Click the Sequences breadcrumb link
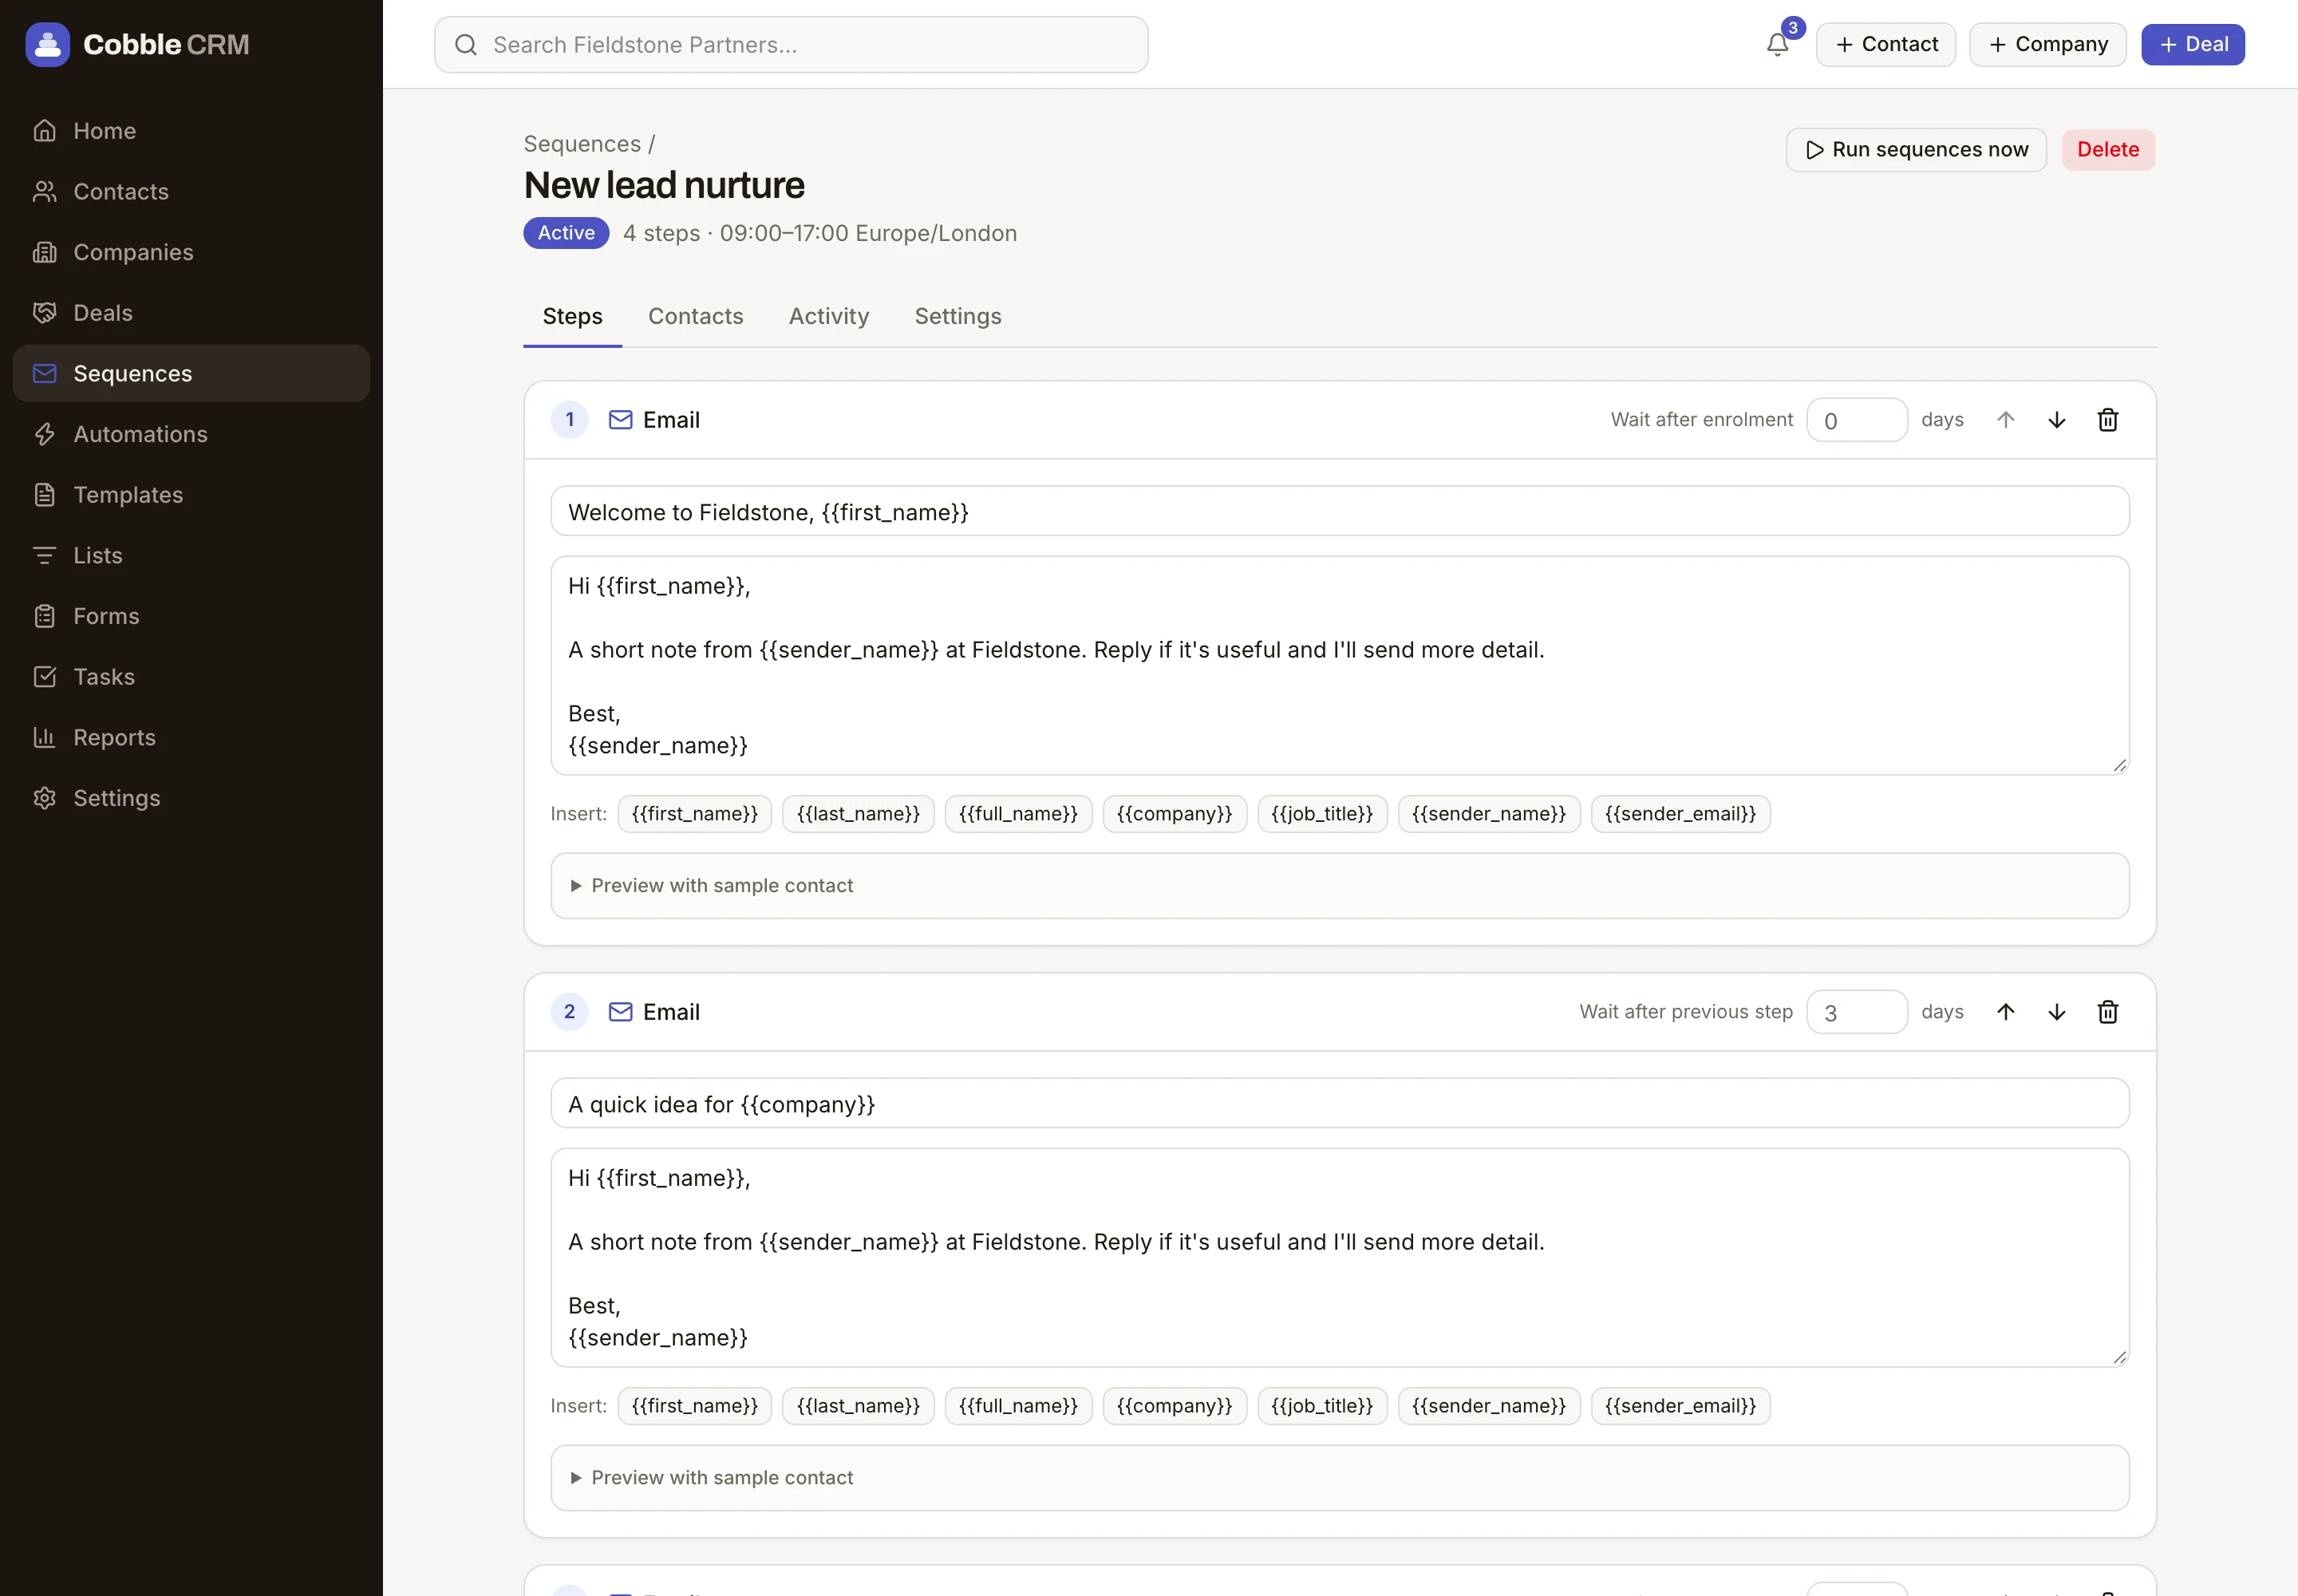2298x1596 pixels. pyautogui.click(x=582, y=144)
